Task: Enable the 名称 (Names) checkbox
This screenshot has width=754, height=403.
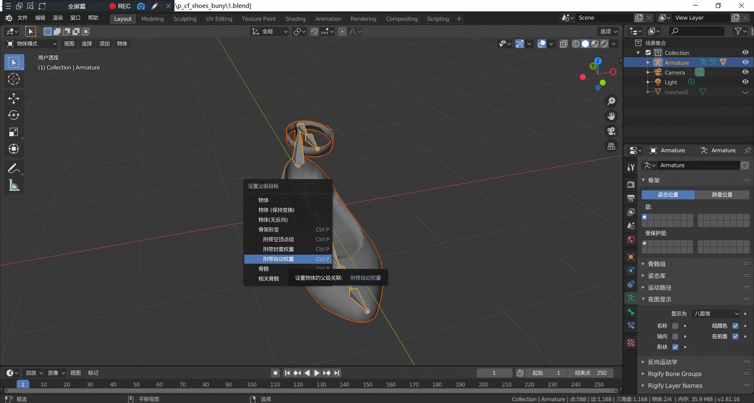Action: point(675,326)
